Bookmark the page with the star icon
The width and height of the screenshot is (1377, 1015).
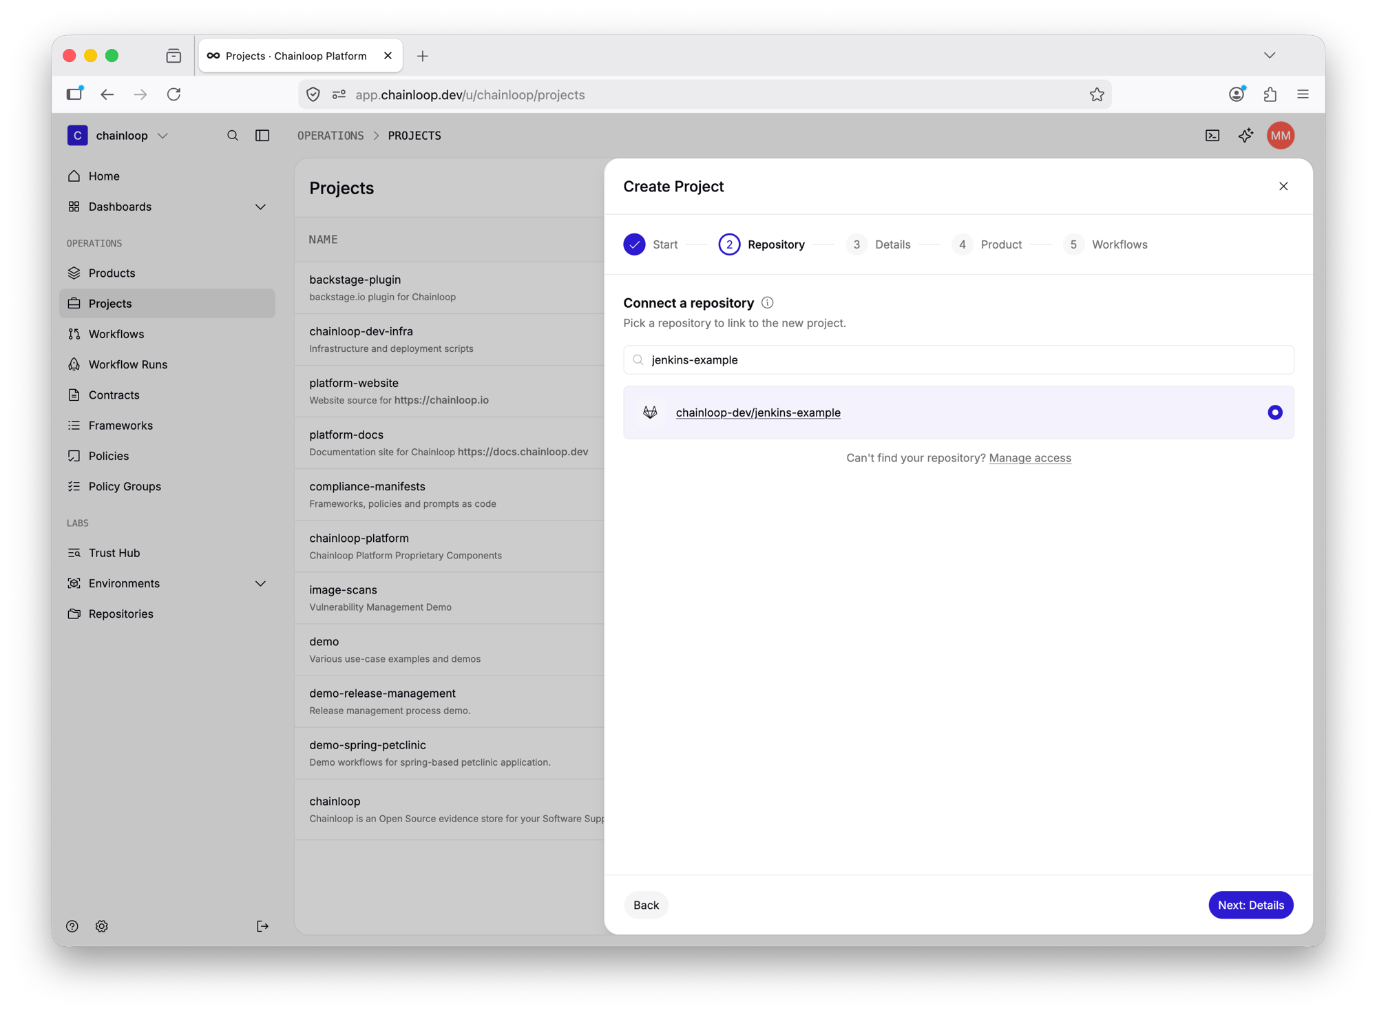[1097, 94]
